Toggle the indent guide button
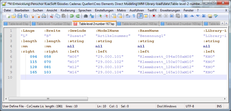Viewport: 231px width, 111px height. click(x=140, y=16)
